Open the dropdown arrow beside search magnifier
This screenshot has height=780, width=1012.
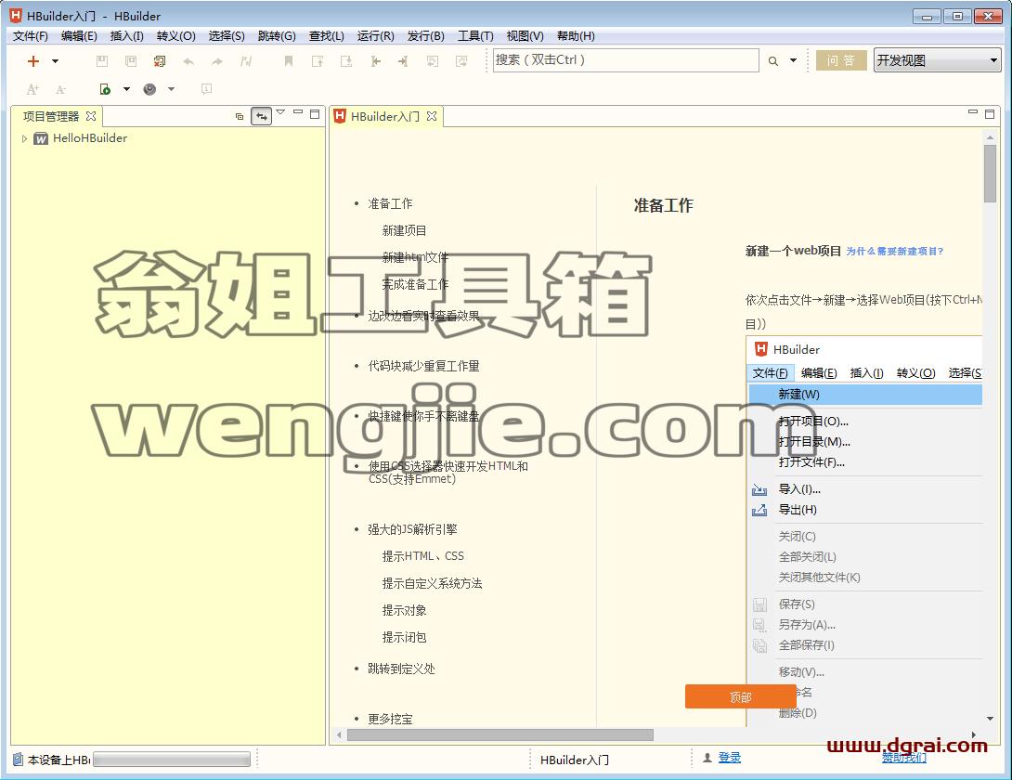[x=793, y=60]
